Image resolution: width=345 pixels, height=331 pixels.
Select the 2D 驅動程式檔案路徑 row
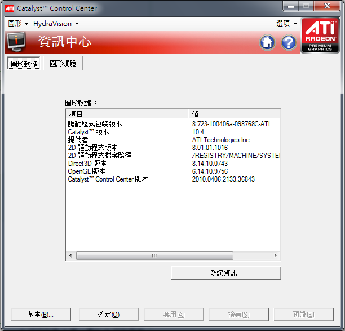(x=173, y=156)
